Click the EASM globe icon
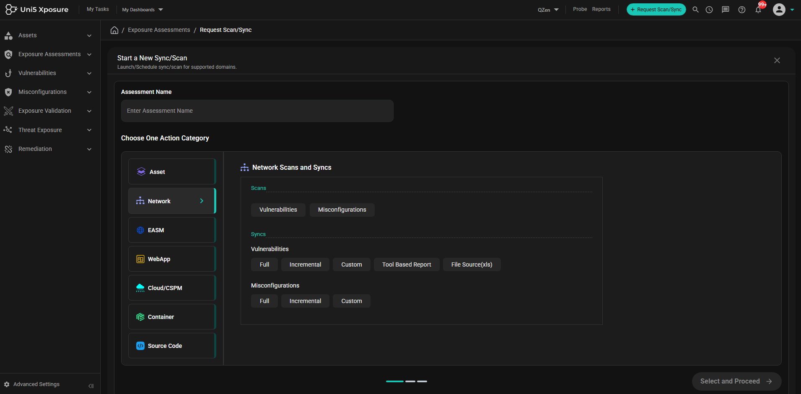The width and height of the screenshot is (801, 394). coord(140,230)
